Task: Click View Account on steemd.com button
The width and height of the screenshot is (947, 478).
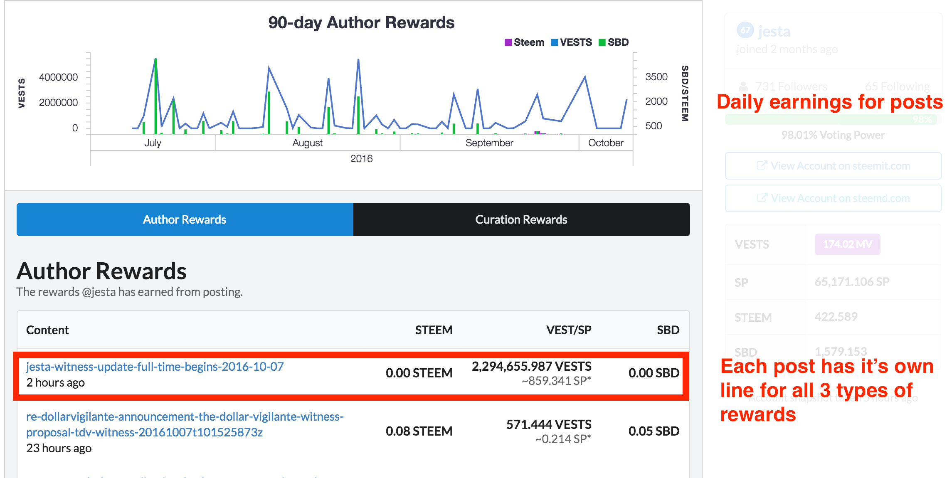Action: pyautogui.click(x=833, y=198)
